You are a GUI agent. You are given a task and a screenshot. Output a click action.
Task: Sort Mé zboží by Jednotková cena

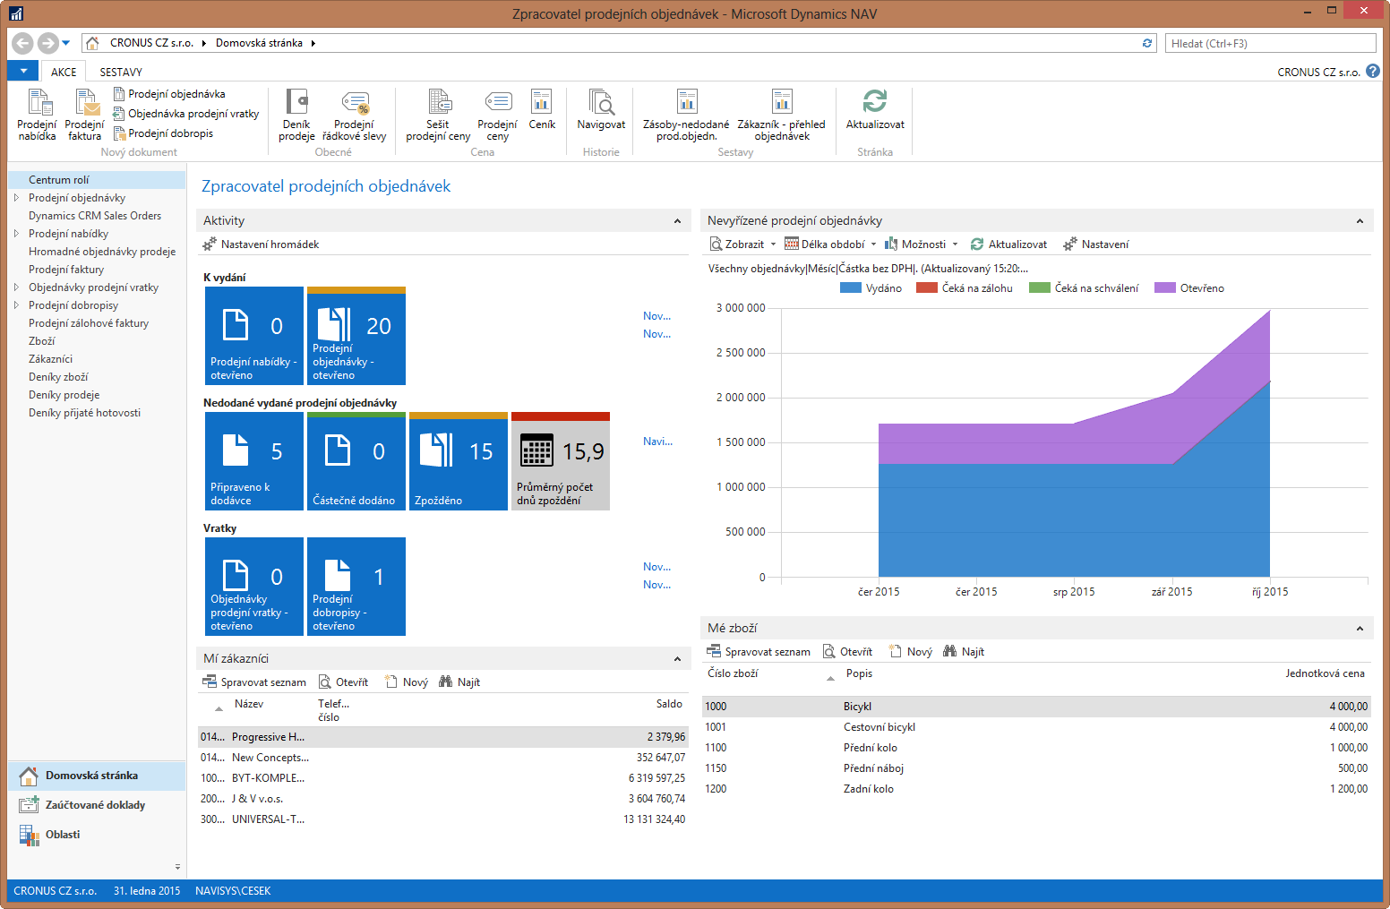point(1325,673)
